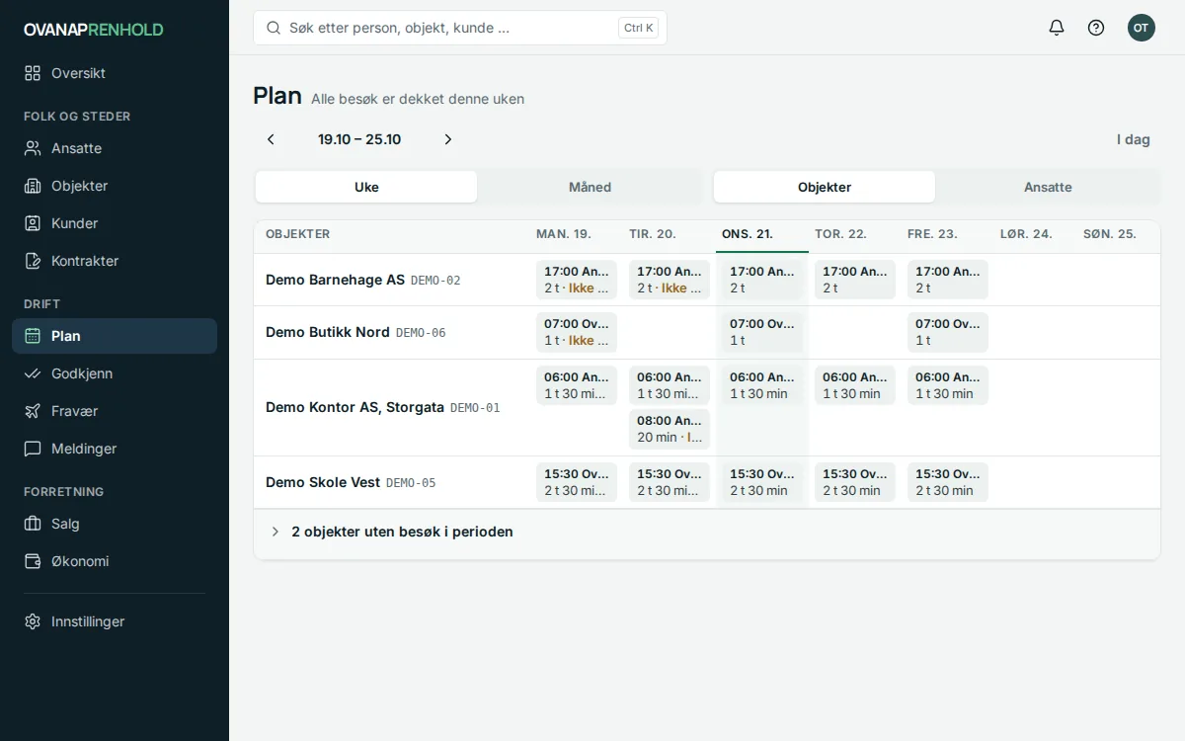Open notifications bell icon
Viewport: 1185px width, 741px height.
click(x=1057, y=28)
